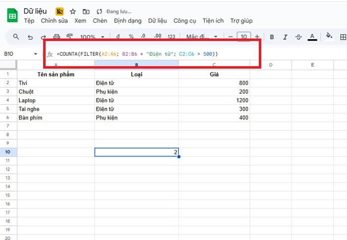Click the Tên sản phẩm header cell
Screen dimensions: 347x240
pos(56,74)
